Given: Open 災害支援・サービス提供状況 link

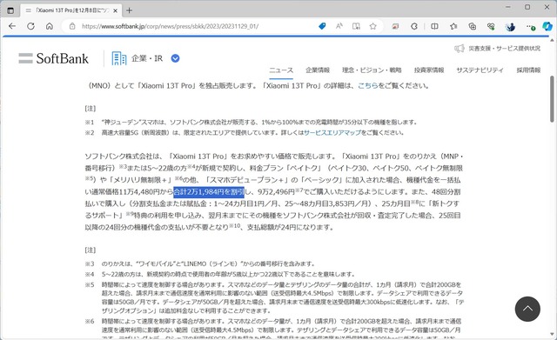Looking at the screenshot, I should coord(504,49).
